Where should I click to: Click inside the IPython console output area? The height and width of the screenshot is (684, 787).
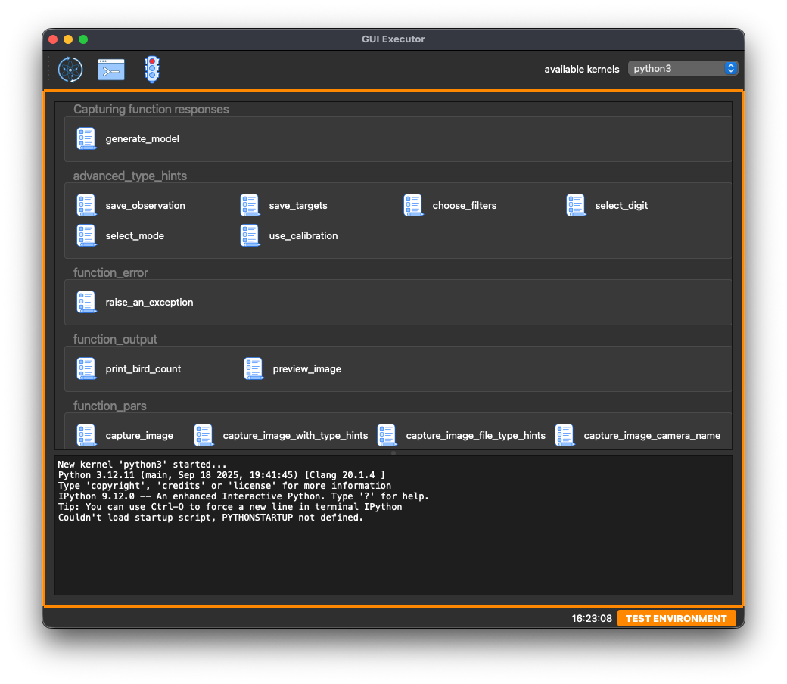tap(393, 545)
